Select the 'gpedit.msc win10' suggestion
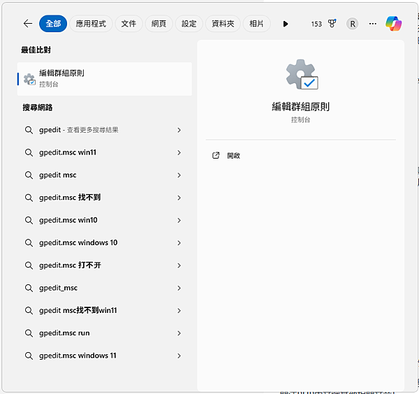 (105, 220)
